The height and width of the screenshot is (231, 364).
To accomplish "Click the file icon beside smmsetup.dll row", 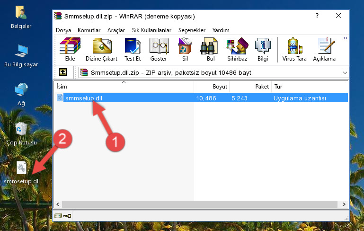I will click(60, 98).
